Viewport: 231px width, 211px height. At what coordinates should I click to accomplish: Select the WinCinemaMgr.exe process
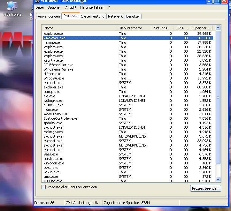tap(128, 69)
